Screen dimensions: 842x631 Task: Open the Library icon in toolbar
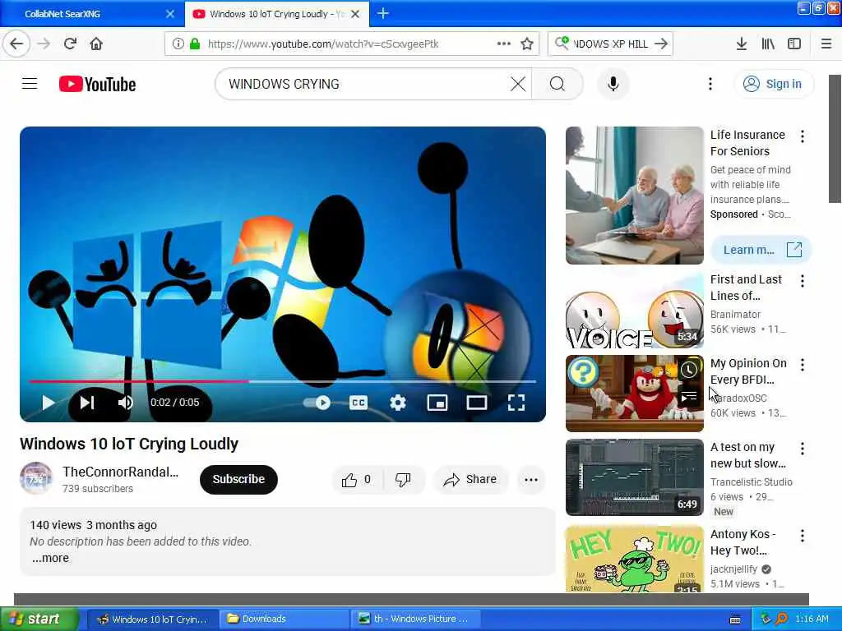tap(768, 44)
